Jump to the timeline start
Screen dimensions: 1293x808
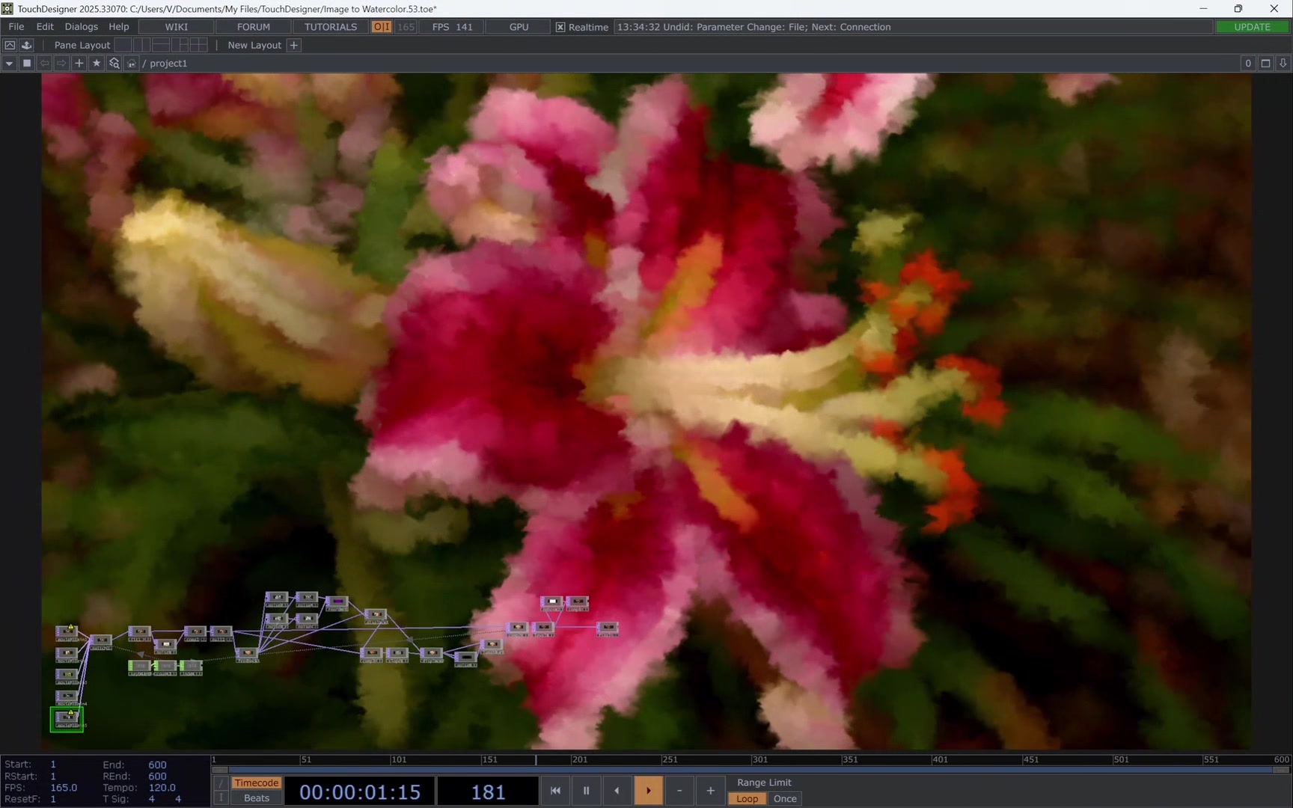(555, 791)
